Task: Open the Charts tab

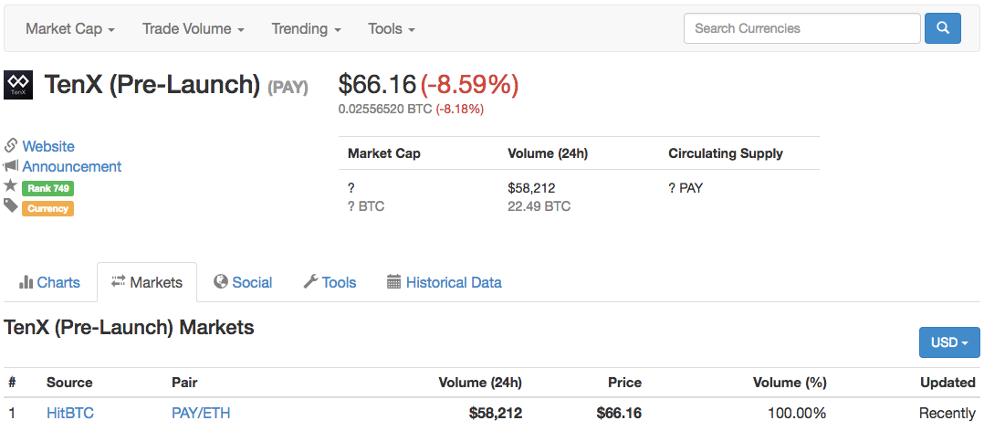Action: [x=50, y=282]
